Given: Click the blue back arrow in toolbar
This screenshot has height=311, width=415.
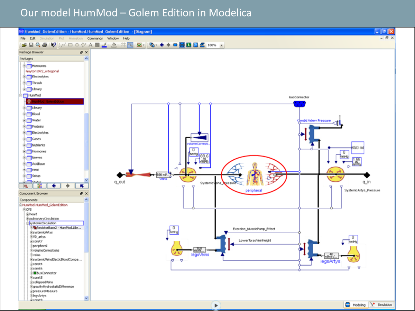Looking at the screenshot, I should 162,45.
